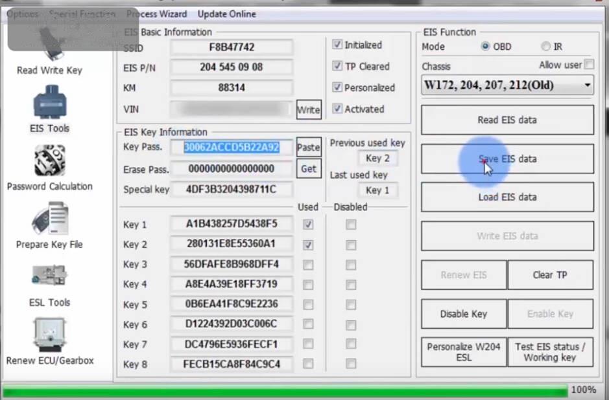Check the Disabled box for Key 1

point(351,225)
